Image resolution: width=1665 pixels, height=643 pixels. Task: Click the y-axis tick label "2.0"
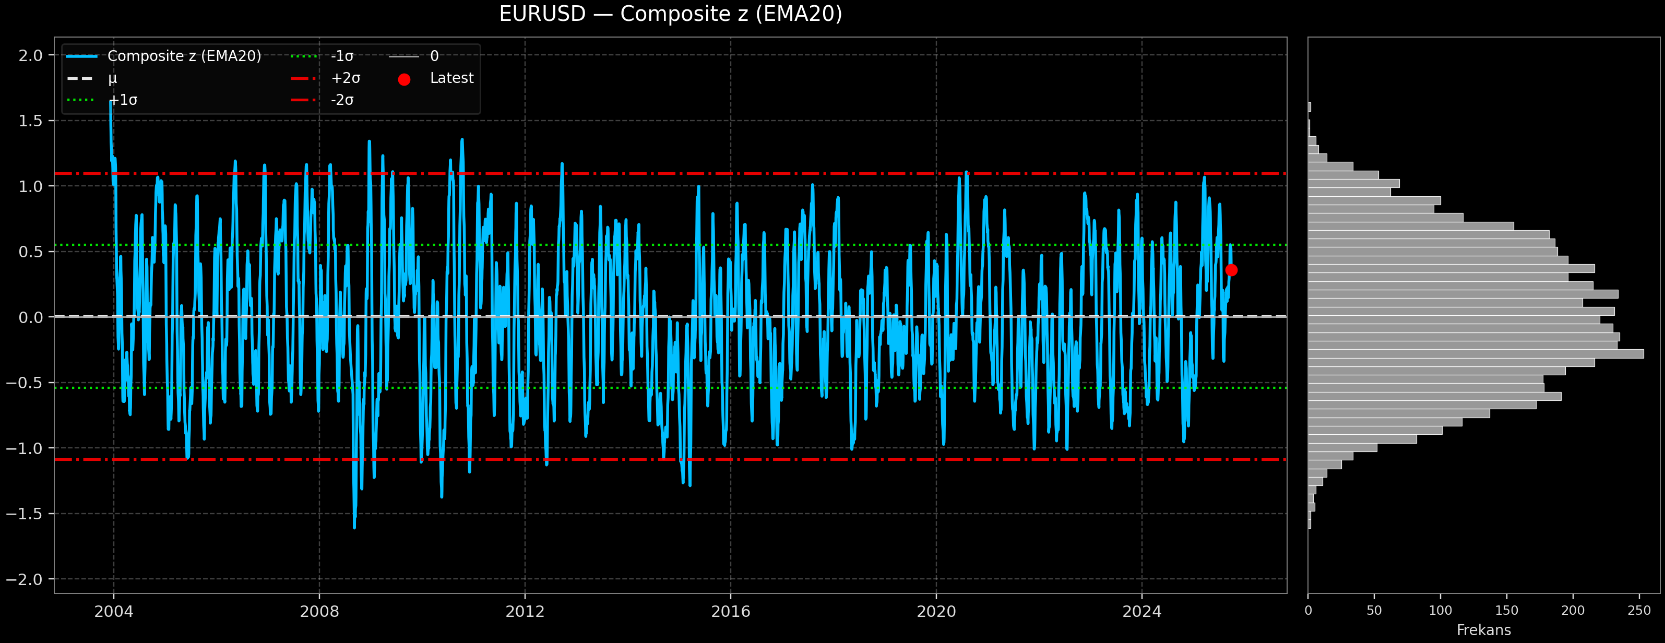point(30,55)
